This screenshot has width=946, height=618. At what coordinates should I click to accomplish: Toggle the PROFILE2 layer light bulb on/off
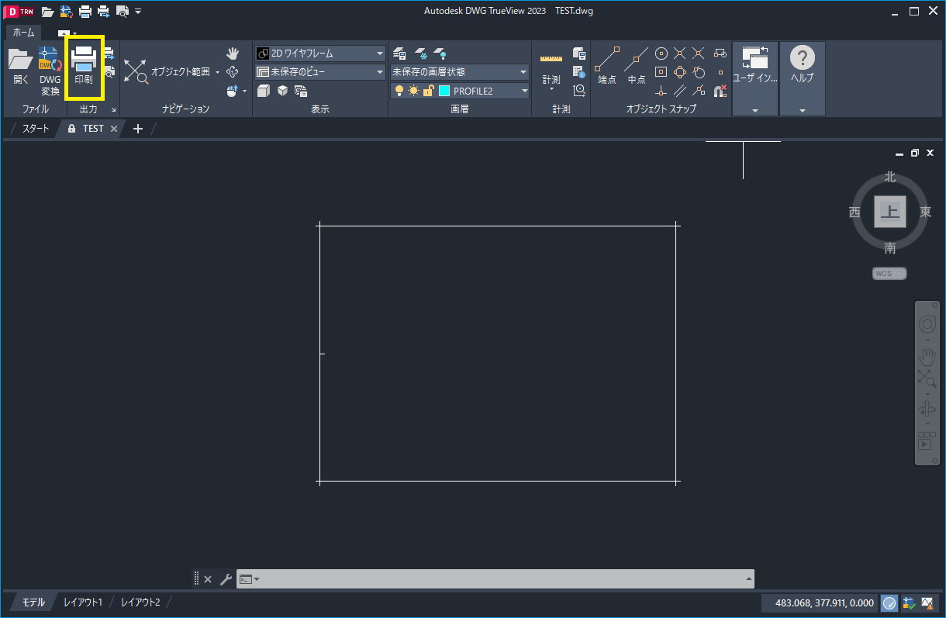pyautogui.click(x=399, y=91)
